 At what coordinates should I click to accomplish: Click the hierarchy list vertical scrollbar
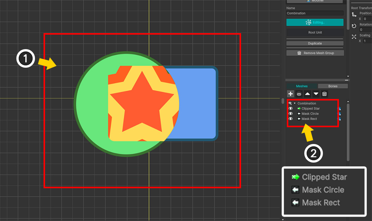click(x=348, y=132)
